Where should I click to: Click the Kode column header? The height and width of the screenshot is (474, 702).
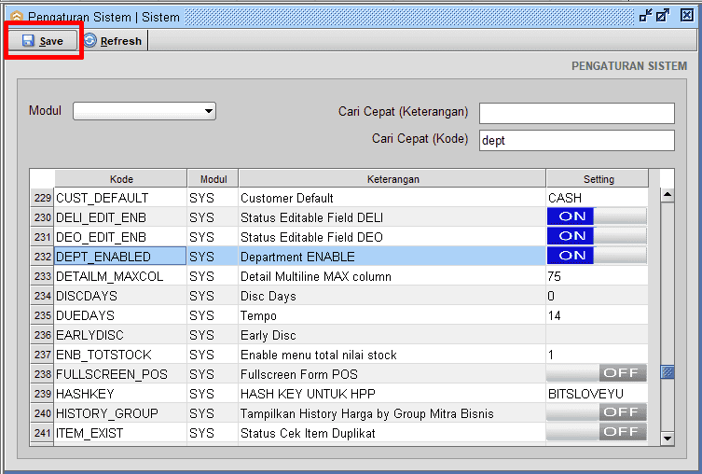(121, 179)
